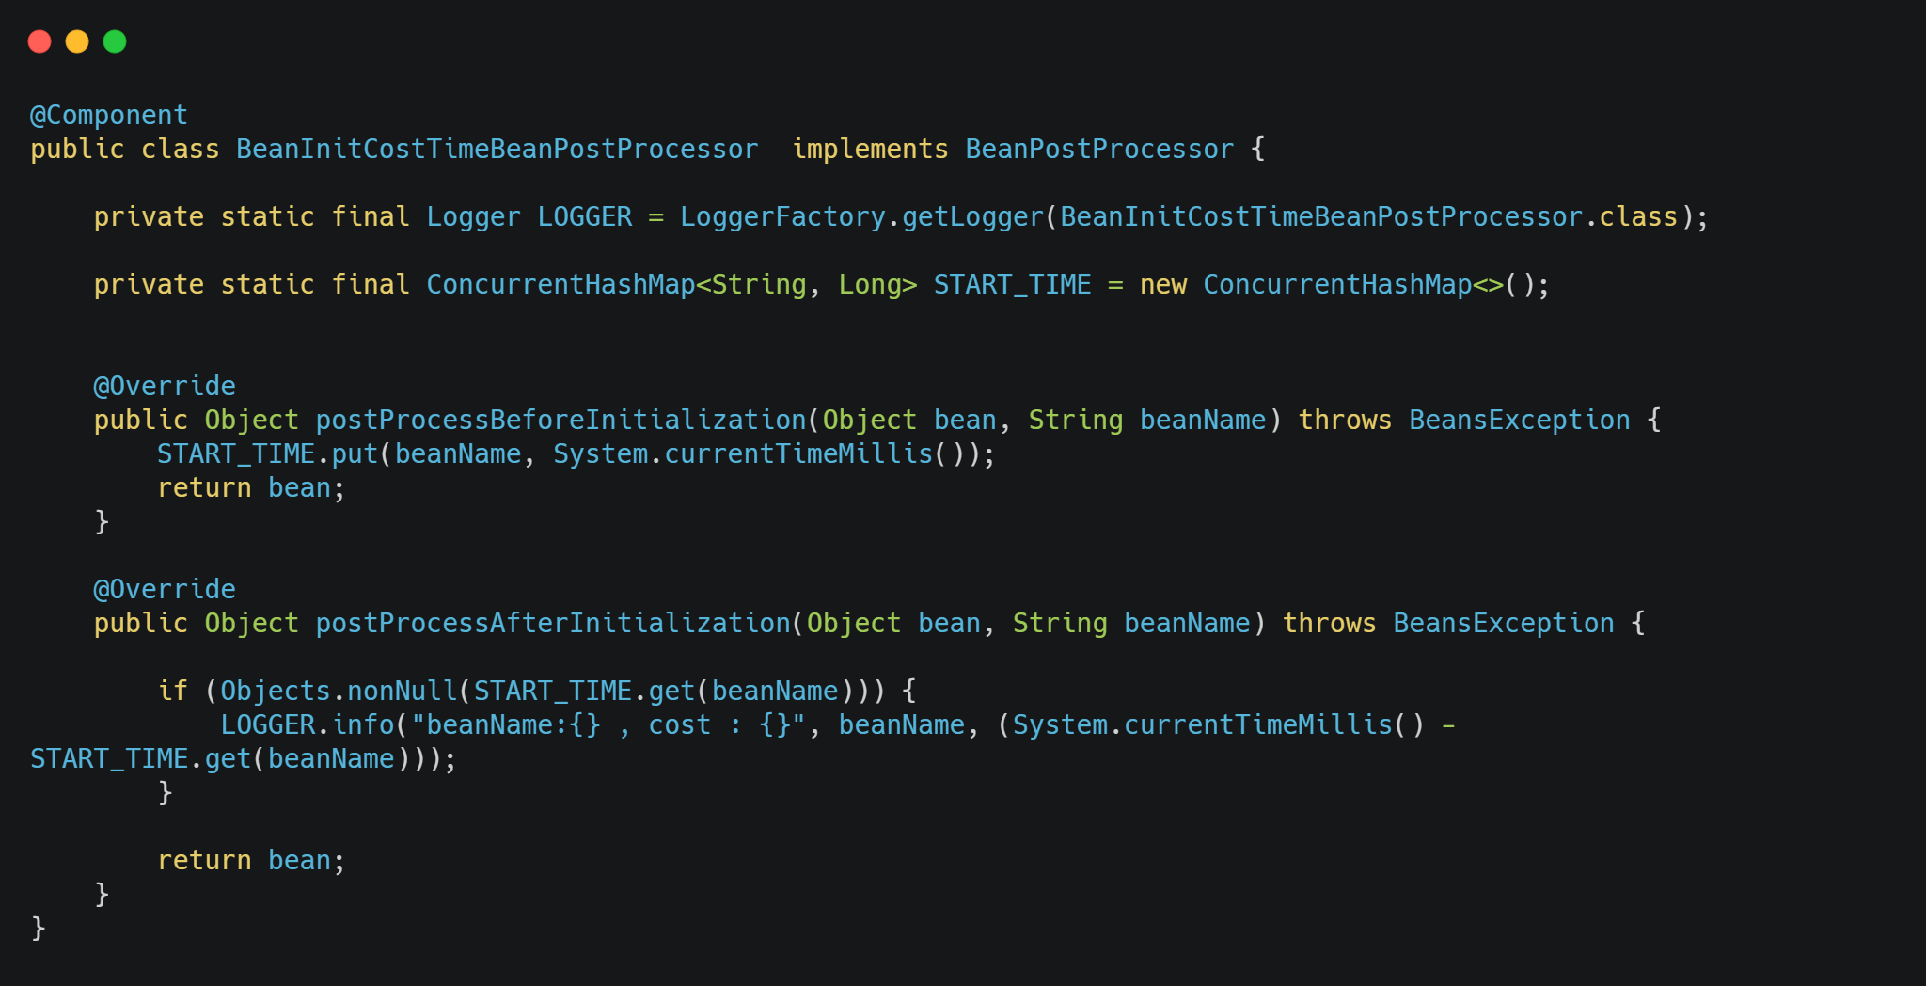Select the @Component annotation

tap(109, 115)
